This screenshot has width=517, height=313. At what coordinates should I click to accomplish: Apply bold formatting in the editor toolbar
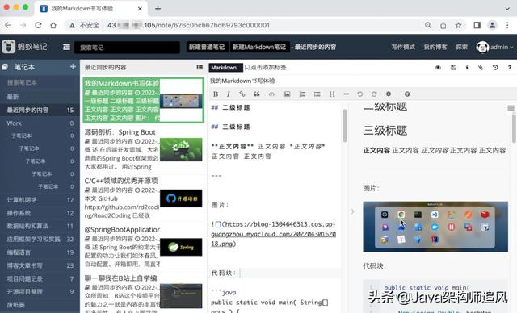216,94
